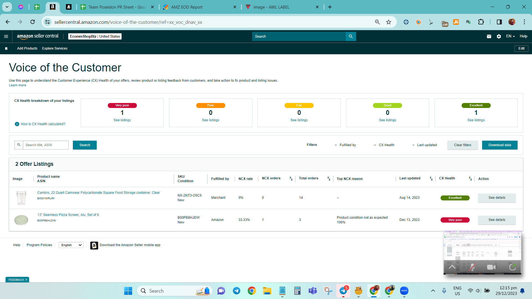
Task: Click the zoom magnifier icon in address bar
Action: coord(377,22)
